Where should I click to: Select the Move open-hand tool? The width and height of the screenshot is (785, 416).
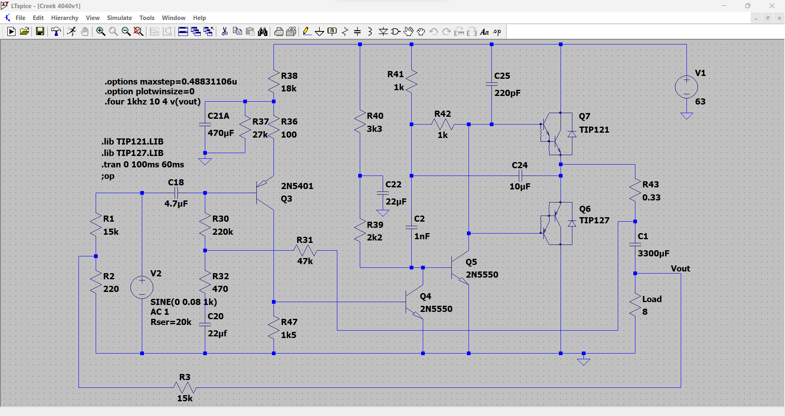[x=408, y=32]
